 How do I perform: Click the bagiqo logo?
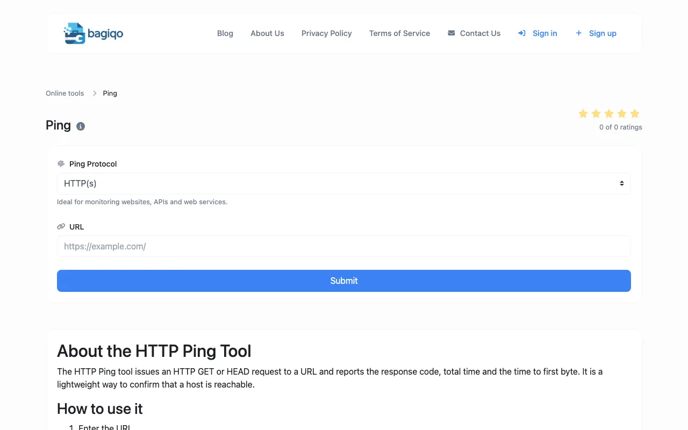(x=94, y=33)
